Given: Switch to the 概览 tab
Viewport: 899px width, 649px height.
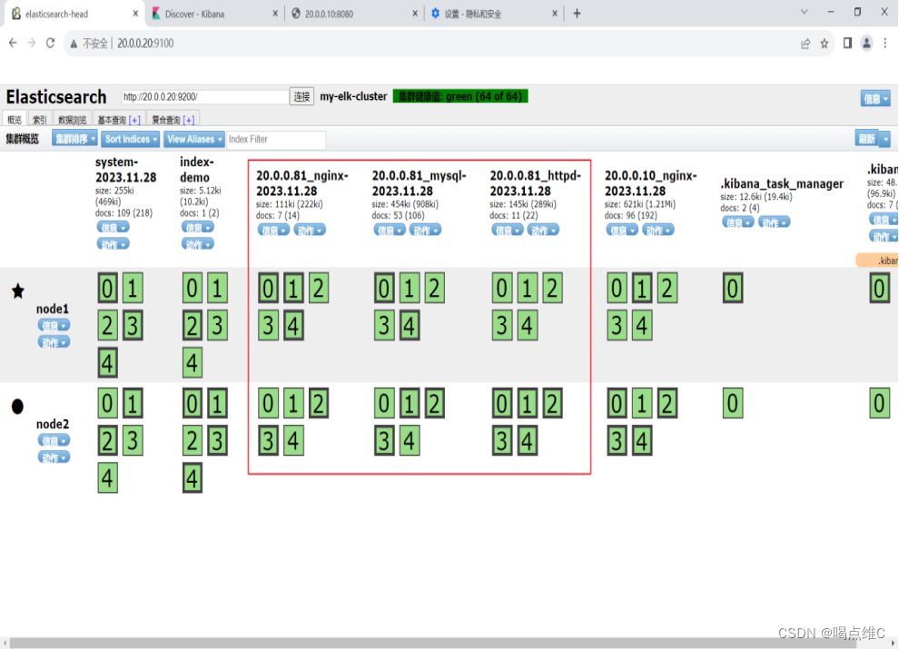Looking at the screenshot, I should point(15,119).
